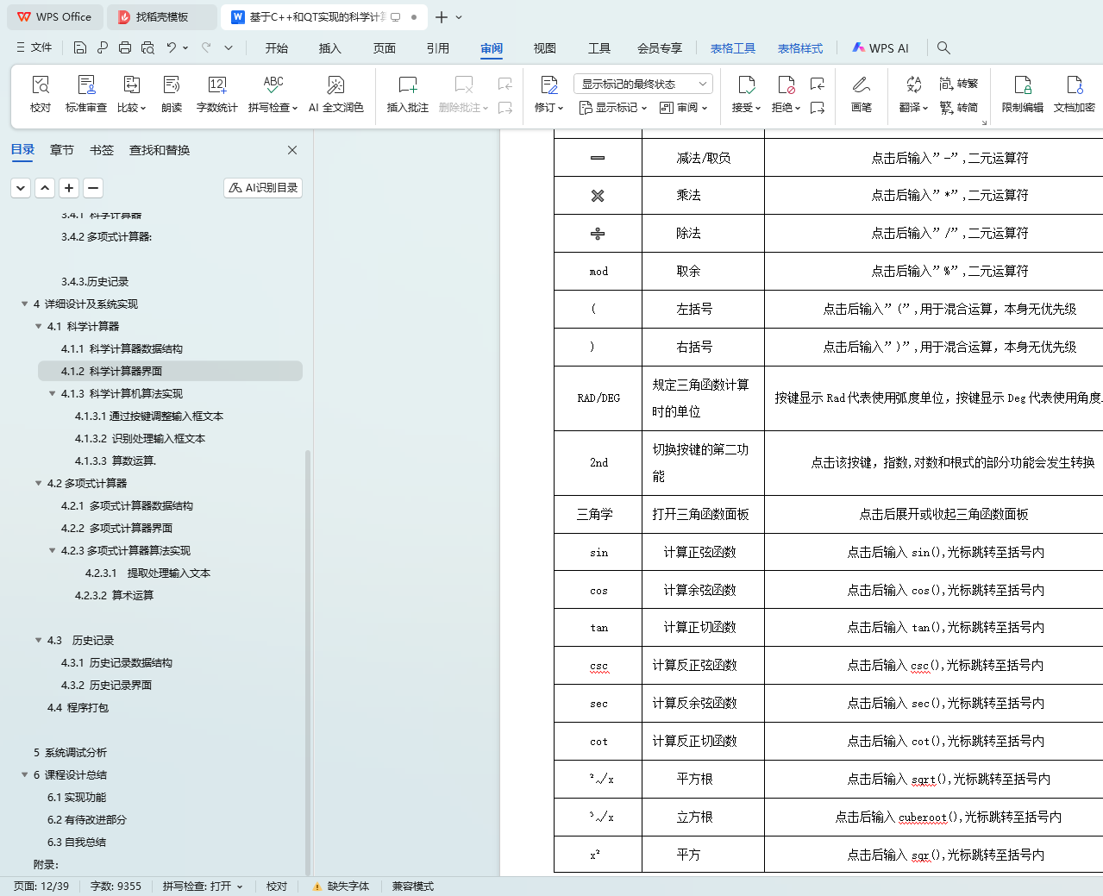Convert text with 转繁 button
Screen dimensions: 1103x896
click(x=958, y=84)
